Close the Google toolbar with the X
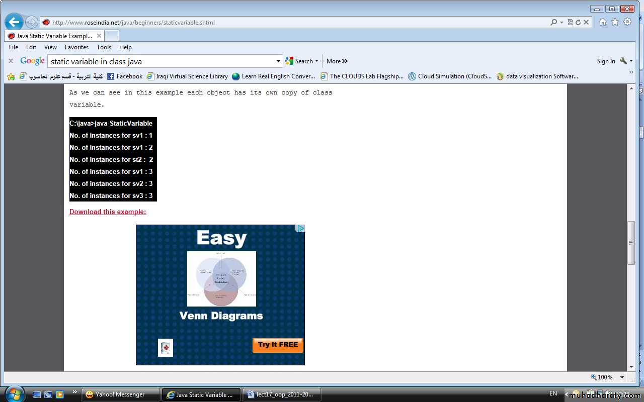 coord(11,61)
